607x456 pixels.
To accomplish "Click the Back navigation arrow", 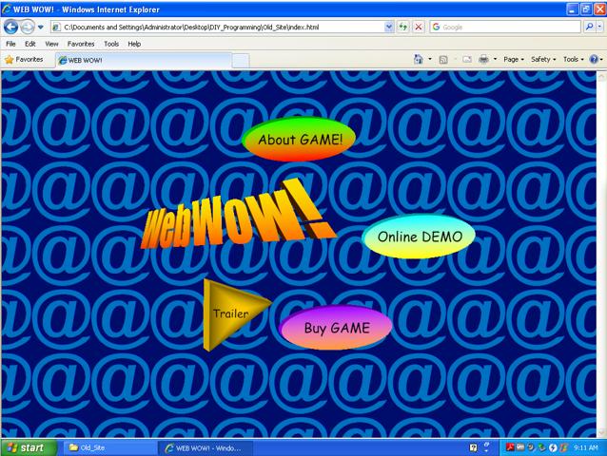I will tap(10, 27).
